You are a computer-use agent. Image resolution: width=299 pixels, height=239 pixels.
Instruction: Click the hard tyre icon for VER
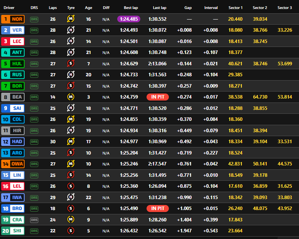point(71,30)
